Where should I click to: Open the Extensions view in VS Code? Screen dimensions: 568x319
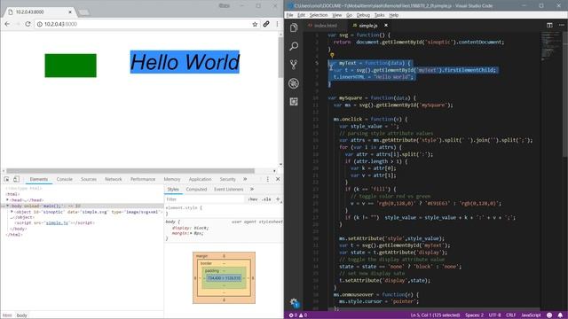(294, 102)
